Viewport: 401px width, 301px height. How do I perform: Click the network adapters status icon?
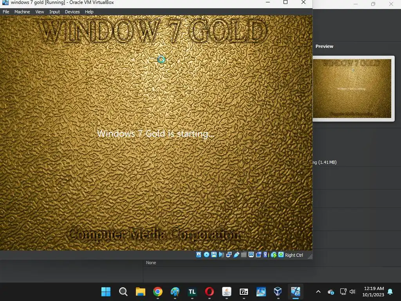(x=229, y=255)
